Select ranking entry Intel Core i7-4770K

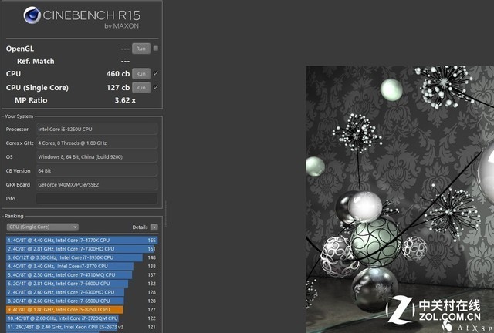coord(82,240)
